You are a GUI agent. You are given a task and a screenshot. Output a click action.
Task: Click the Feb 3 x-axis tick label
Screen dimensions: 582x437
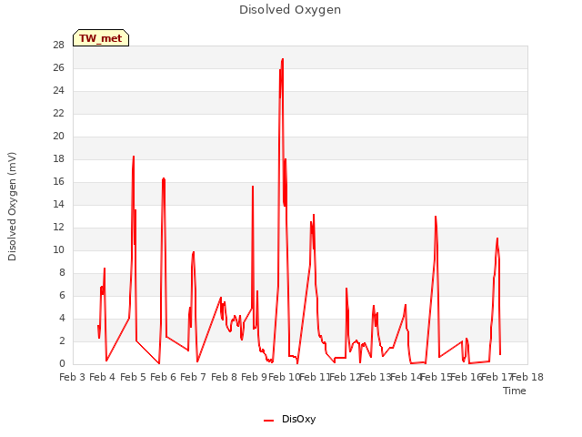[73, 377]
